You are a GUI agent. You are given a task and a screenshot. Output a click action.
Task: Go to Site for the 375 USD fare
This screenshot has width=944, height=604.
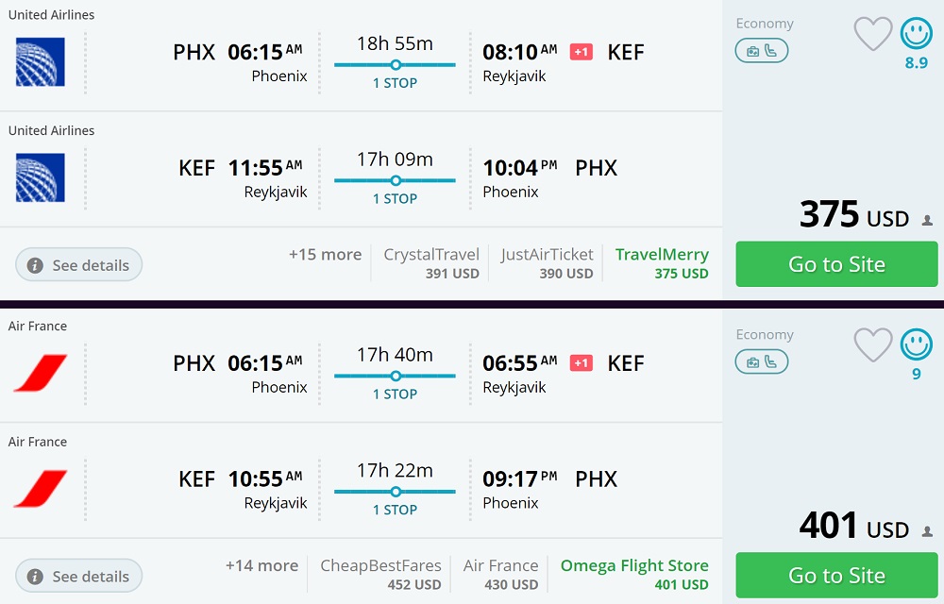click(836, 264)
